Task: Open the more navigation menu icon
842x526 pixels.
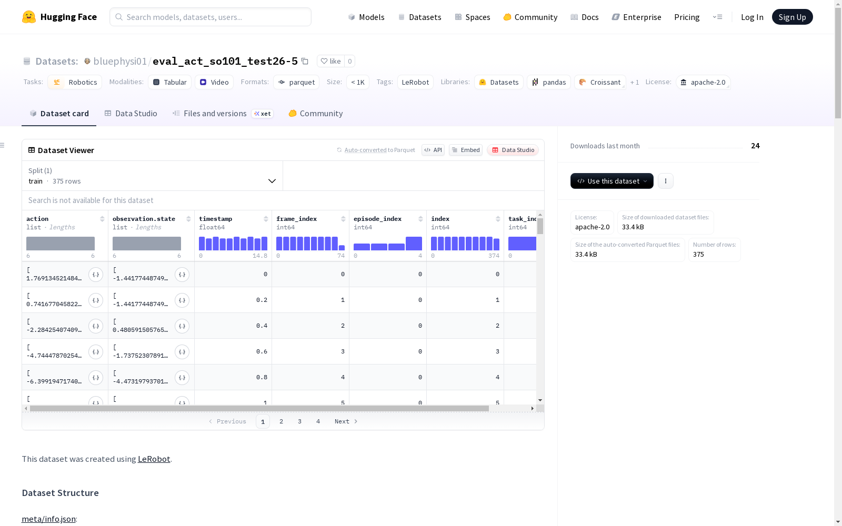Action: [717, 17]
